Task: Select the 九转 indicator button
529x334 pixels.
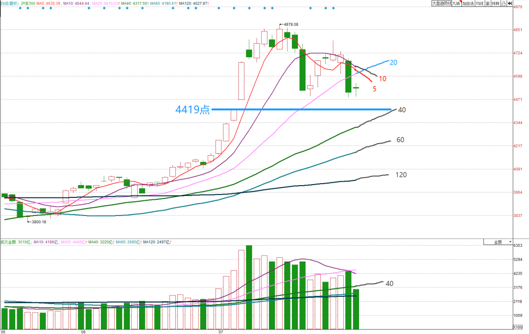Action: (457, 3)
